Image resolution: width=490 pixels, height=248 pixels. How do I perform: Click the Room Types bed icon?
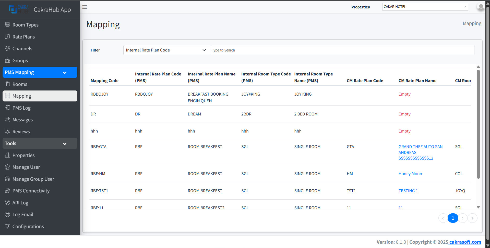tap(7, 25)
